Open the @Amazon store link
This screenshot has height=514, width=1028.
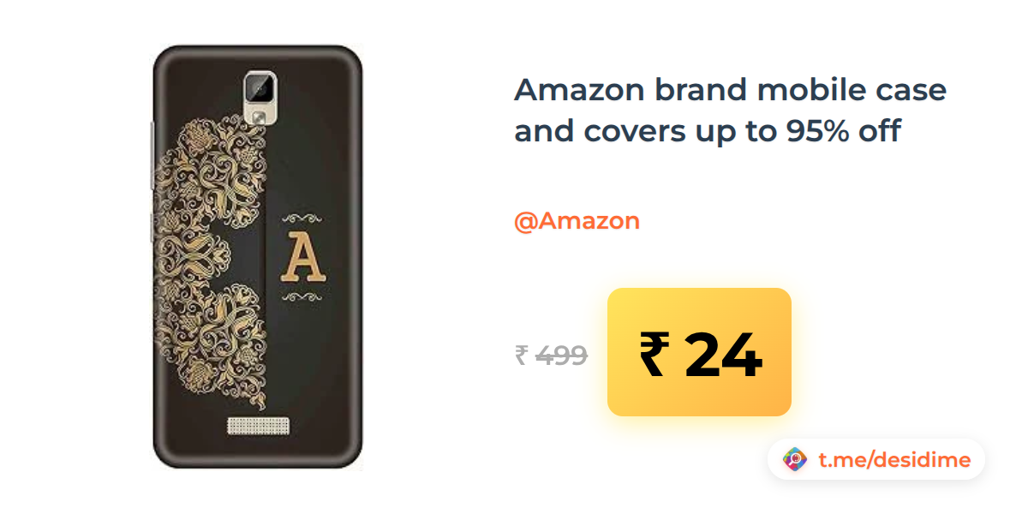[x=577, y=221]
